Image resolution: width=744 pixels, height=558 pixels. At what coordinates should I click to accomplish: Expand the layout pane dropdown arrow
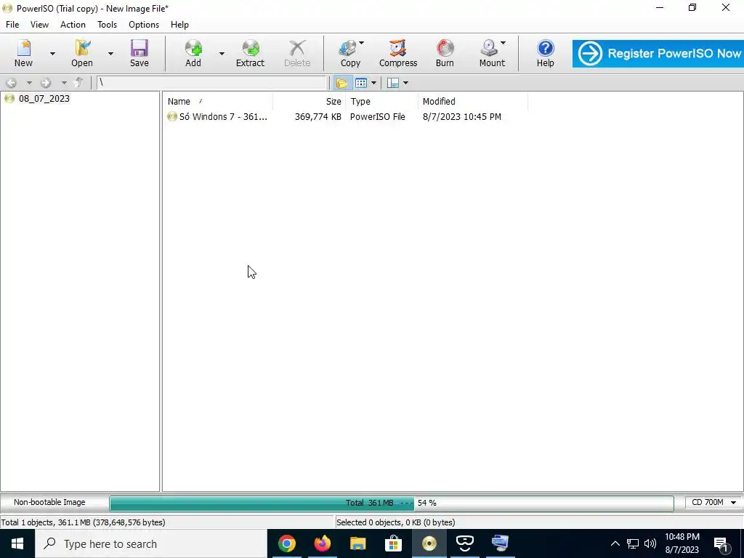(x=405, y=83)
